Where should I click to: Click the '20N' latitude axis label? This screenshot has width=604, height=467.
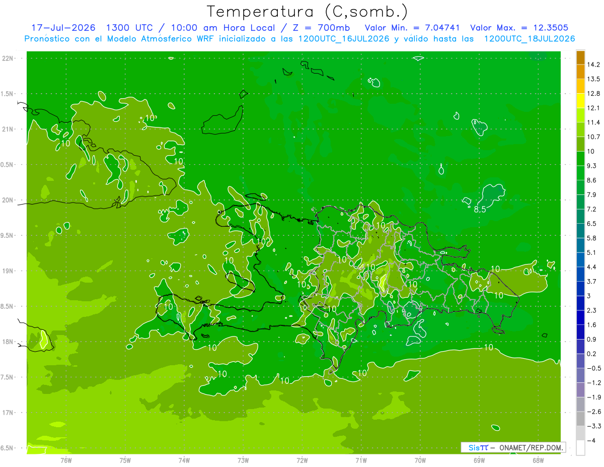coord(8,200)
